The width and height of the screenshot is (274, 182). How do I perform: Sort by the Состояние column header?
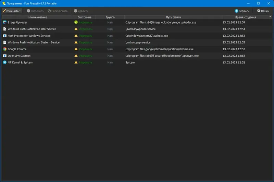point(84,17)
